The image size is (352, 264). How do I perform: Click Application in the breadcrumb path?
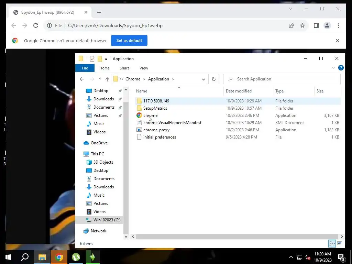click(158, 79)
